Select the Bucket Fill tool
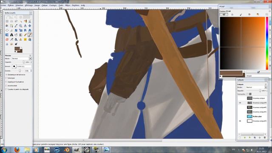This screenshot has height=153, width=272. click(x=16, y=35)
